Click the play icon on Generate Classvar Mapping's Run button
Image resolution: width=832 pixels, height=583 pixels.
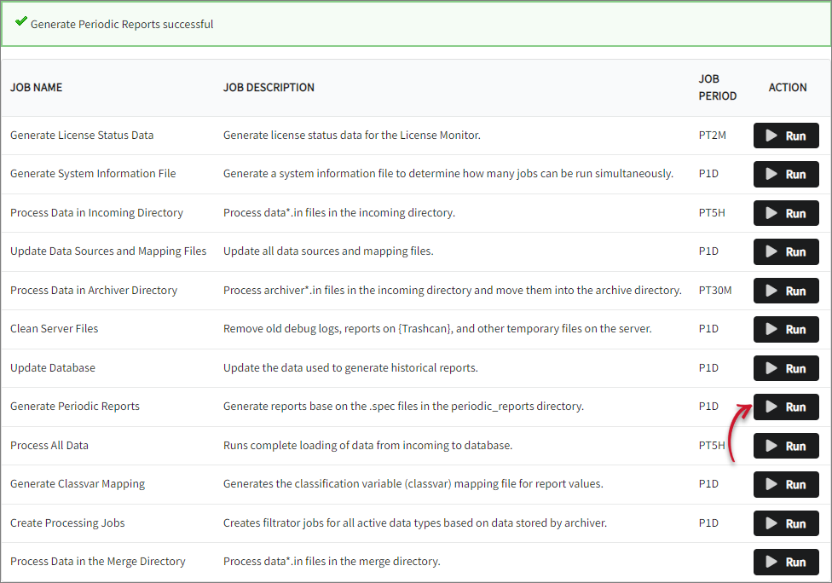[772, 484]
